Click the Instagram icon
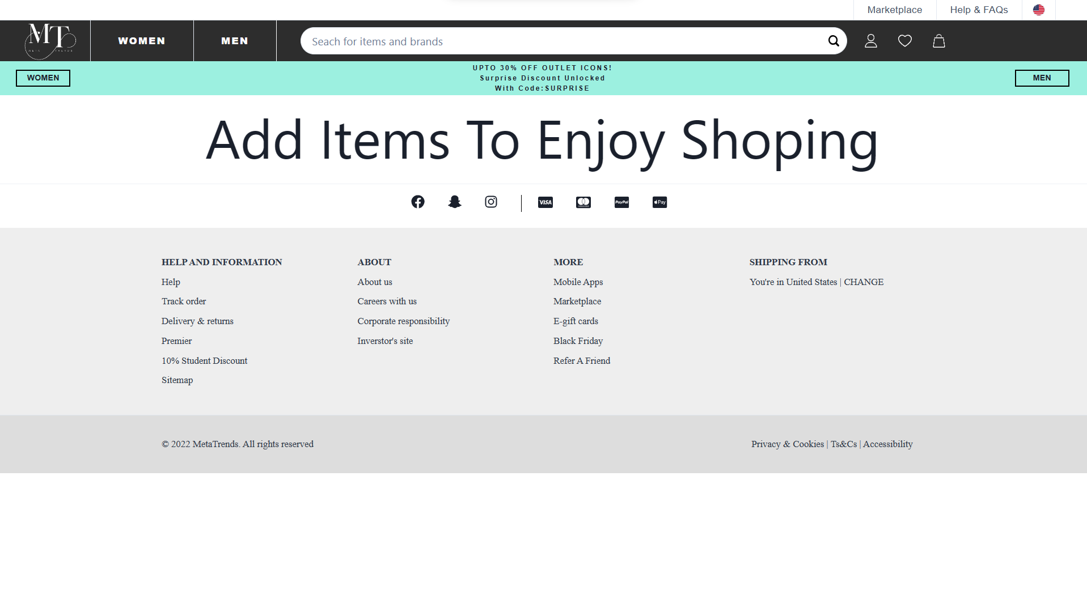 [x=490, y=202]
